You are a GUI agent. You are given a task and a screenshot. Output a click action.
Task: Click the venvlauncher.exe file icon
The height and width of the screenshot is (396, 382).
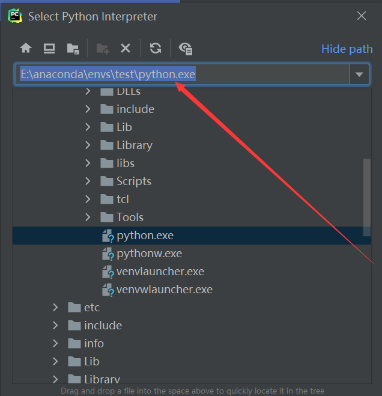108,272
